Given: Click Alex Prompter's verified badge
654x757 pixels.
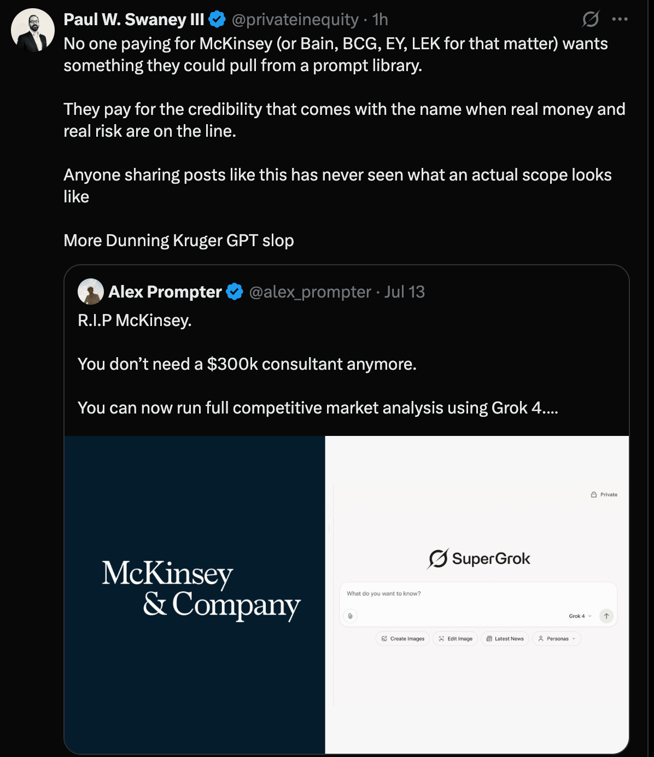Looking at the screenshot, I should click(x=235, y=292).
